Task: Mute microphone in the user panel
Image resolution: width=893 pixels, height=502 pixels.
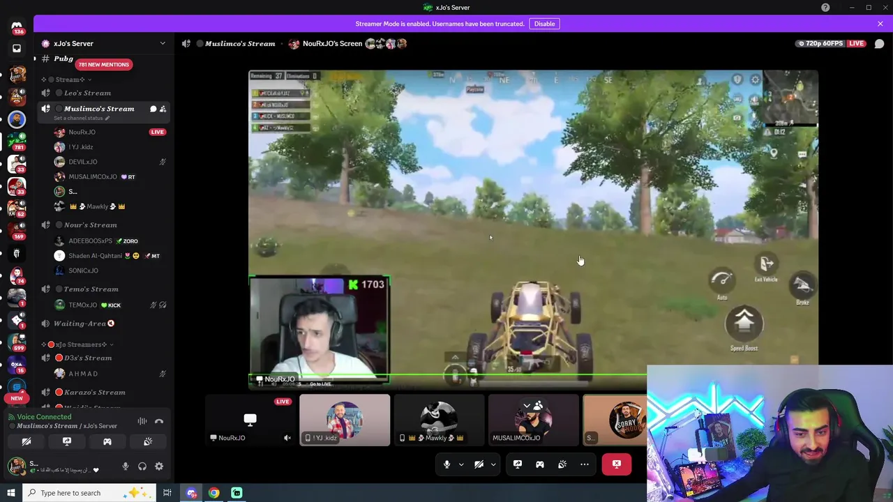Action: tap(126, 466)
